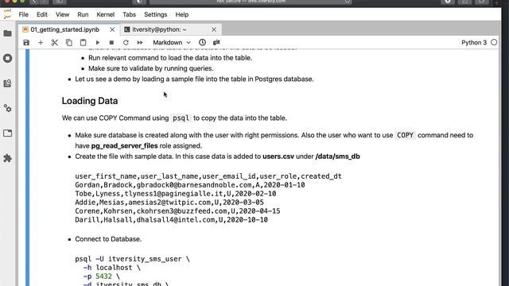
Task: Click the bold users.csv text
Action: [278, 157]
